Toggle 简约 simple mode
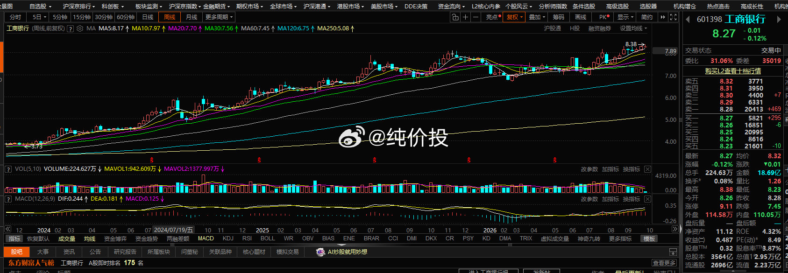Image resolution: width=788 pixels, height=273 pixels. [647, 17]
